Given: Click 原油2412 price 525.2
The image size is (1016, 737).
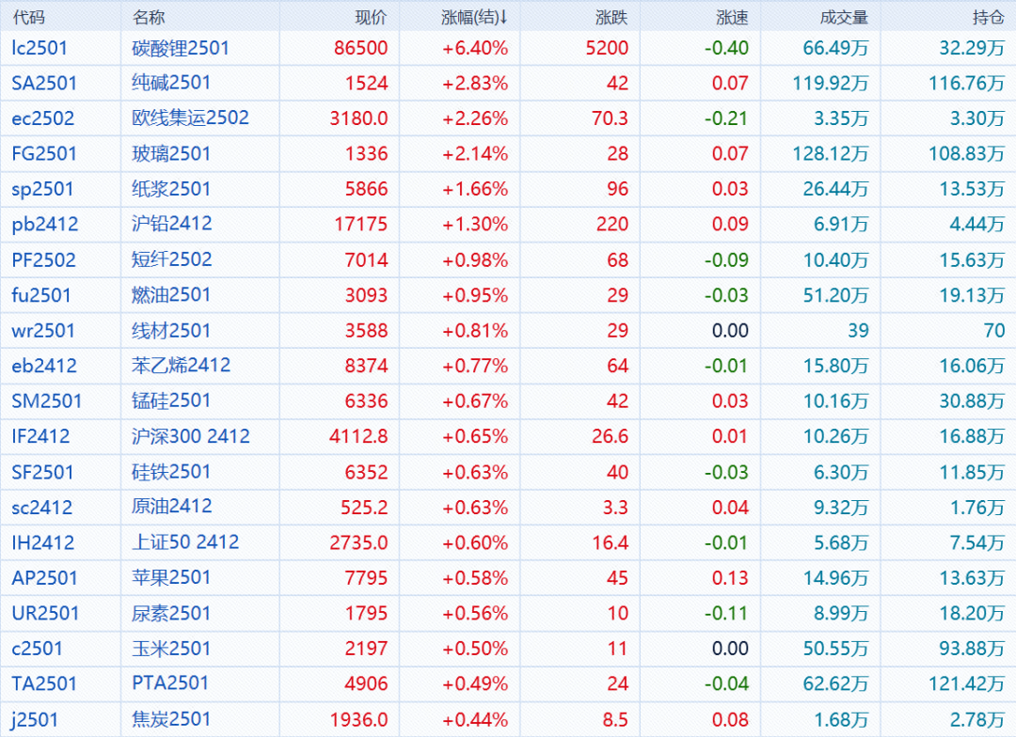Looking at the screenshot, I should click(x=364, y=508).
